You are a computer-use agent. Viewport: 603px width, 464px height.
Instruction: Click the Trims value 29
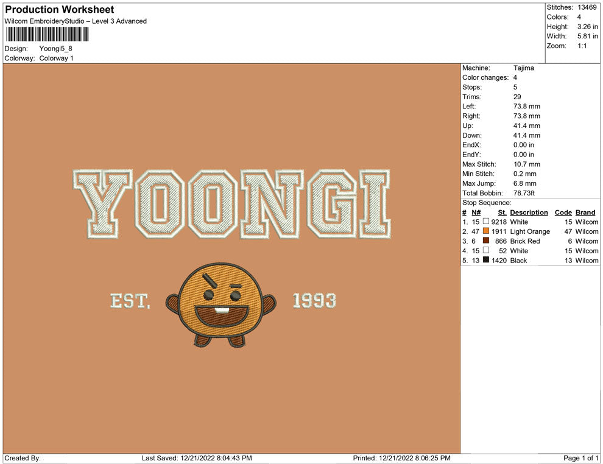517,97
